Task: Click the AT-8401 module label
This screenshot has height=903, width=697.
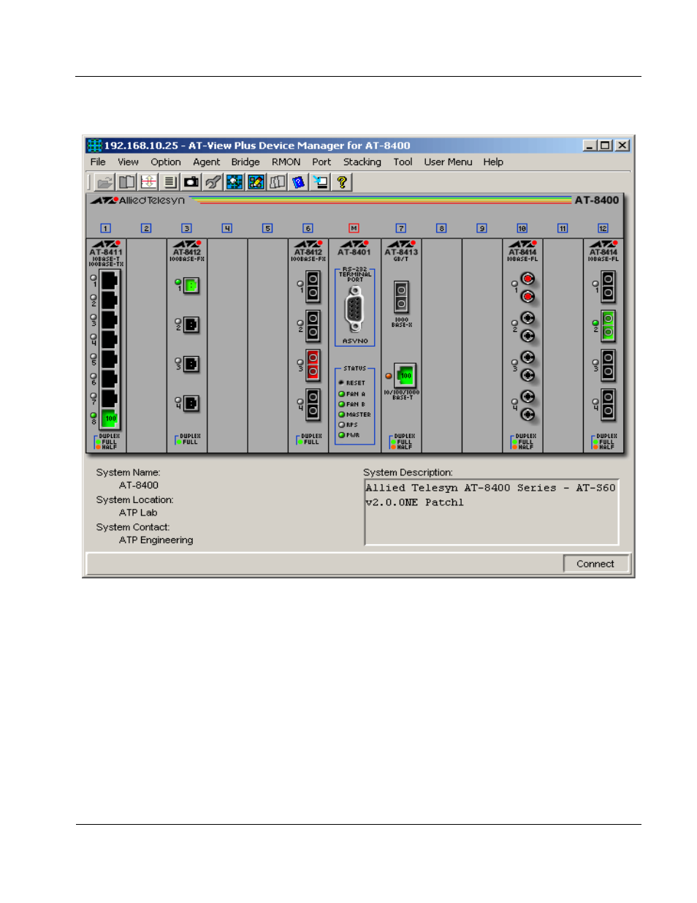Action: click(x=354, y=252)
